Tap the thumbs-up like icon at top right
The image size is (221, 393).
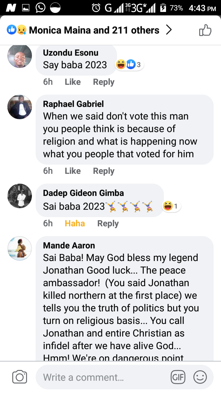205,30
